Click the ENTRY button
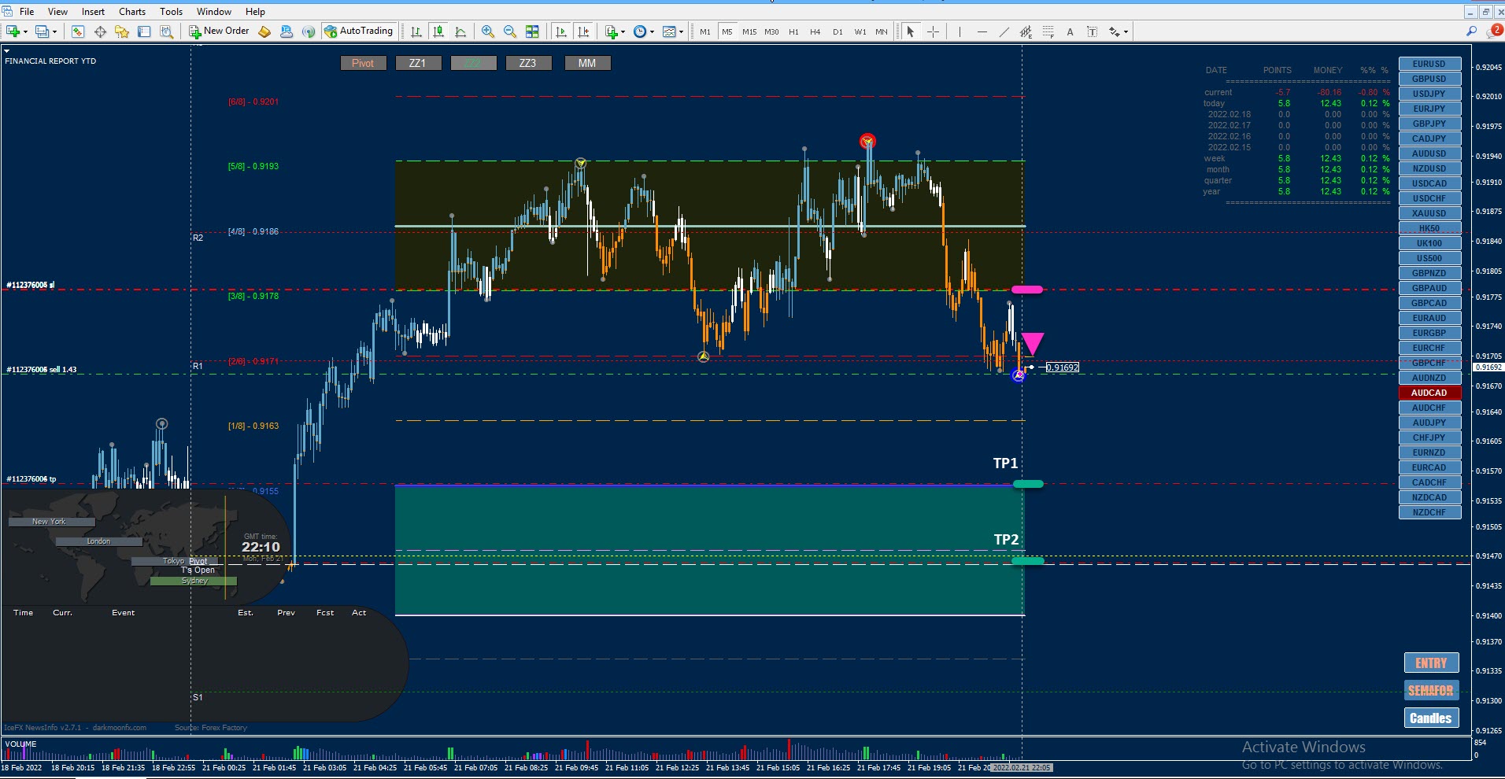Viewport: 1505px width, 779px height. pyautogui.click(x=1431, y=663)
